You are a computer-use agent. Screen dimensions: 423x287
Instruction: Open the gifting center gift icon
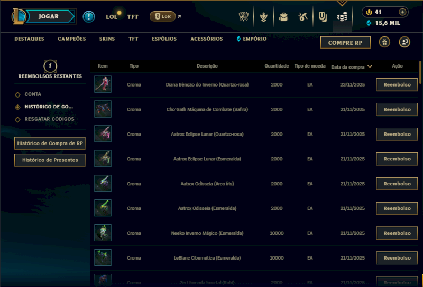[x=384, y=42]
